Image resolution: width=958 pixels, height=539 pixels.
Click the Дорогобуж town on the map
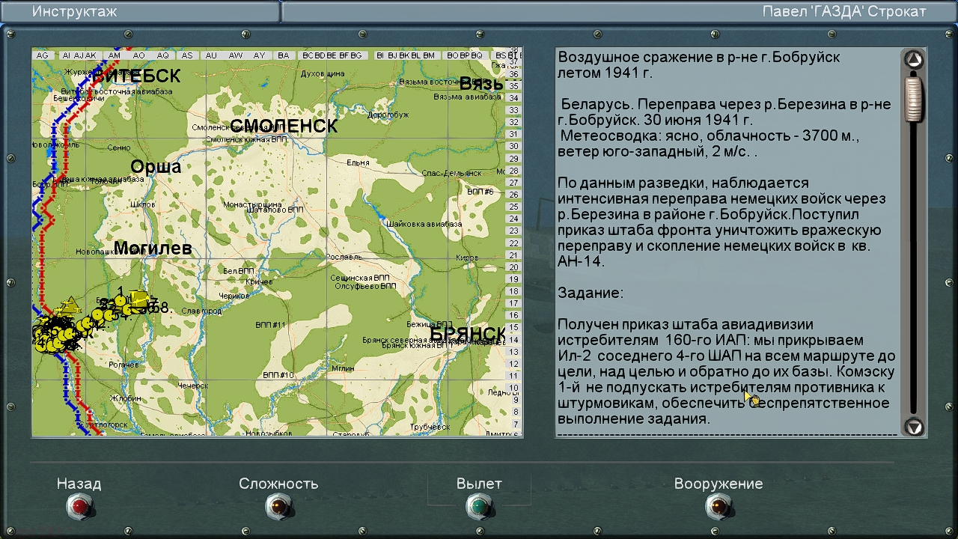coord(388,115)
